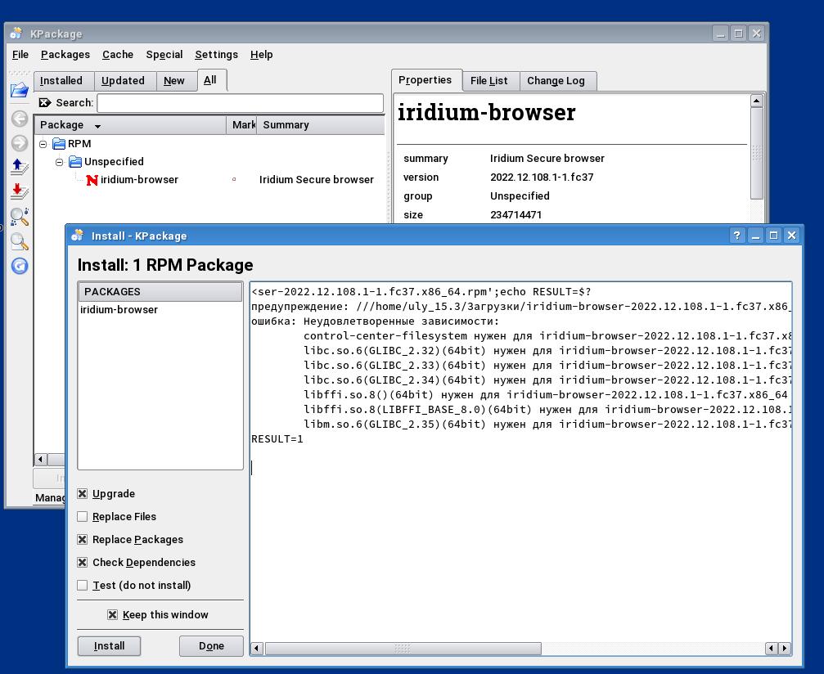
Task: Collapse the RPM tree node
Action: [x=43, y=144]
